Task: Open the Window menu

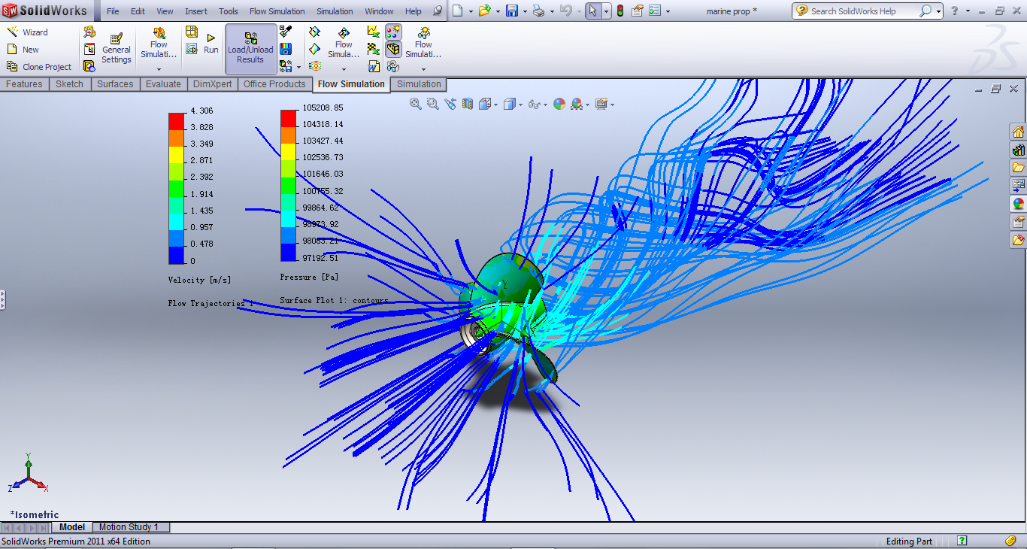Action: click(379, 11)
